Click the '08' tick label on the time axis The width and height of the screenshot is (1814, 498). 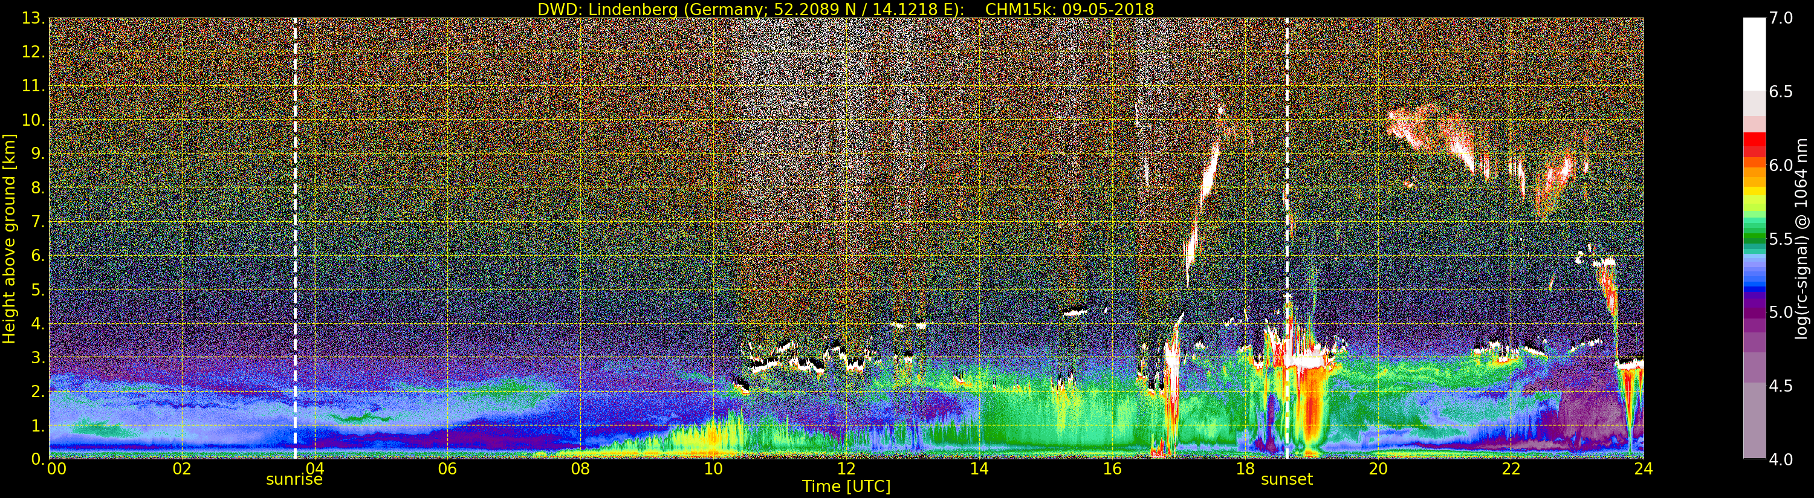(x=580, y=469)
